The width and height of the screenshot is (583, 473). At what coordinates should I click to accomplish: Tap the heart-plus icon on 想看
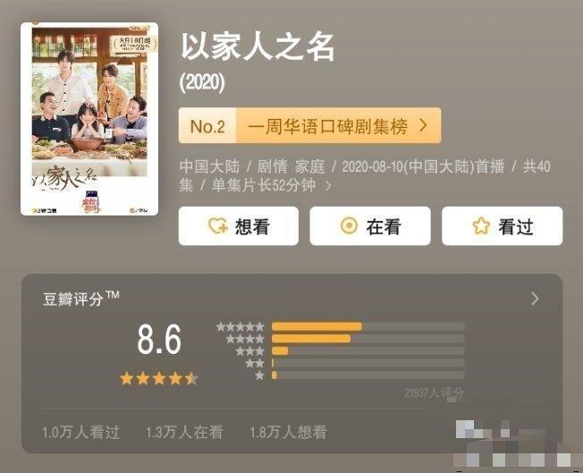218,225
